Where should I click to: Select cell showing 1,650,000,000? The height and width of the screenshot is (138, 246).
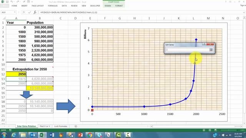coord(40,46)
